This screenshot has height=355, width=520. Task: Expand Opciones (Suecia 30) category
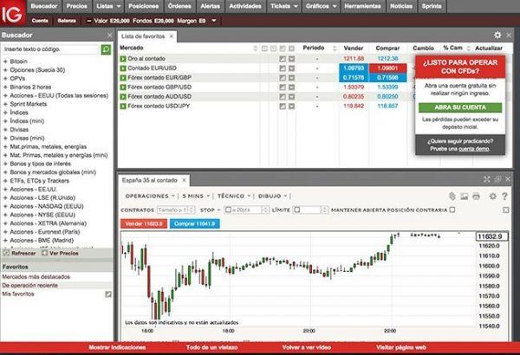[x=5, y=70]
